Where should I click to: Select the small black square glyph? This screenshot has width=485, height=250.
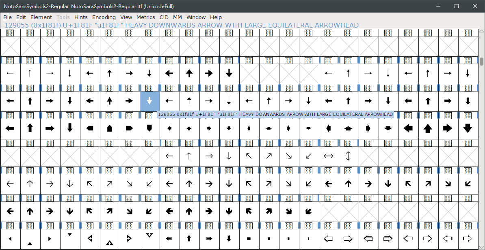[x=268, y=239]
